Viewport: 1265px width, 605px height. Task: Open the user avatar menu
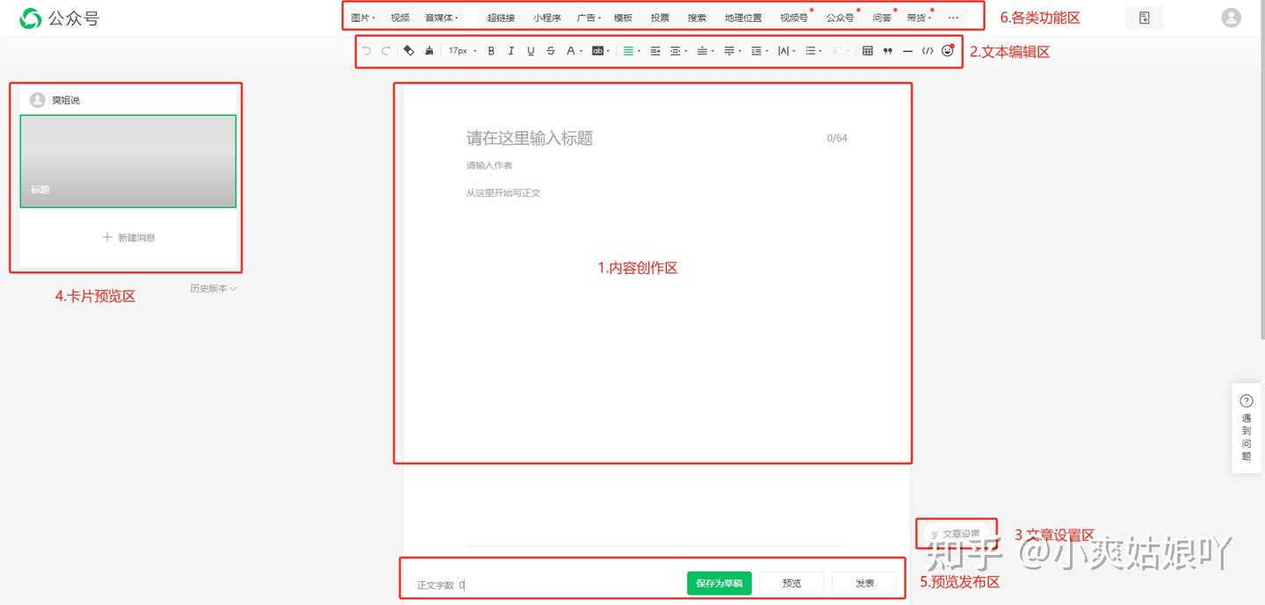[1232, 18]
